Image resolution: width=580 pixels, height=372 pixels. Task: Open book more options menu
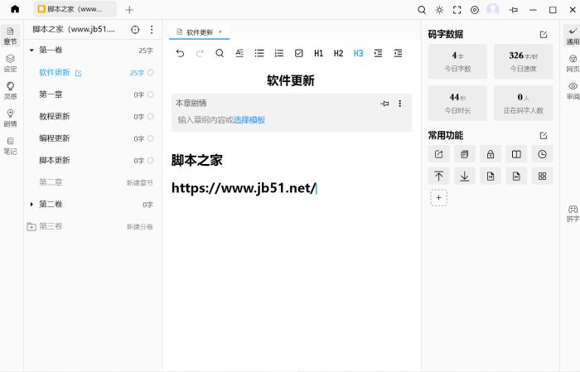[152, 30]
